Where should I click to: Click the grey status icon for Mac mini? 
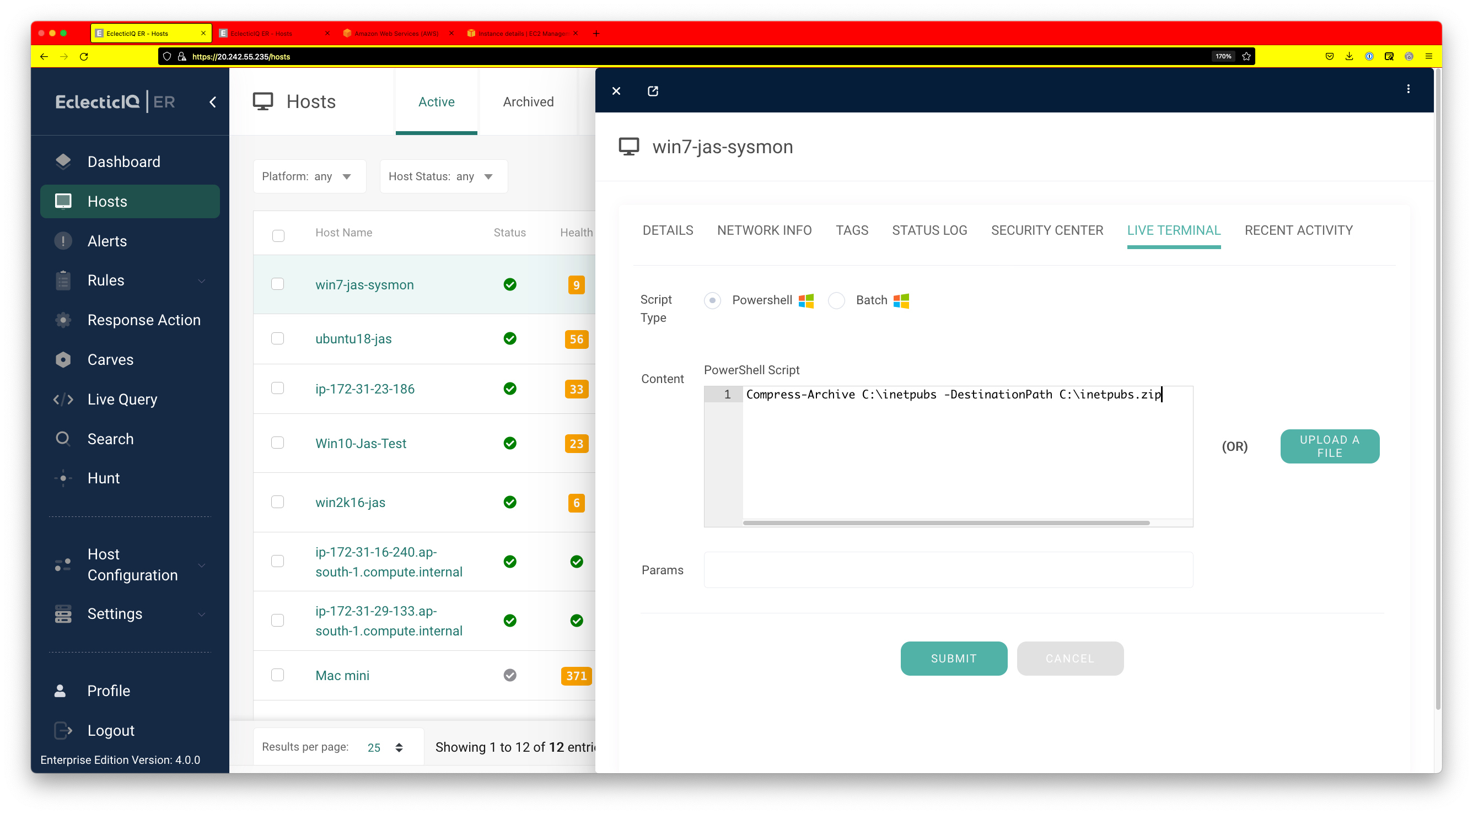point(510,675)
